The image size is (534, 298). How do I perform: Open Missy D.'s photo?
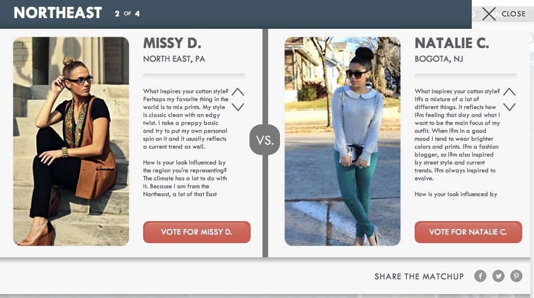pos(71,141)
